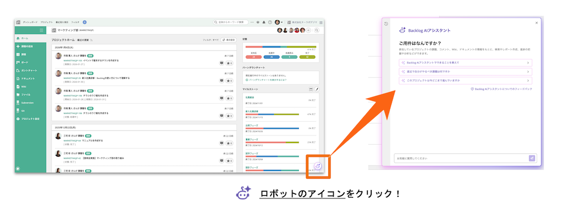Viewport: 563px width, 205px height.
Task: Open the three-dots more menu in header
Action: 252,22
